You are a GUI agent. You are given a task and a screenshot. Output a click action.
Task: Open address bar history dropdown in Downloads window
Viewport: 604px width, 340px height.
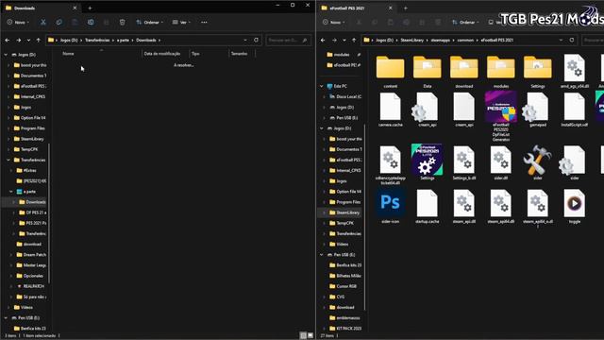(245, 40)
